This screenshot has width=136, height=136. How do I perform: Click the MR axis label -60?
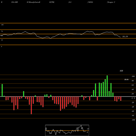(x=133, y=111)
